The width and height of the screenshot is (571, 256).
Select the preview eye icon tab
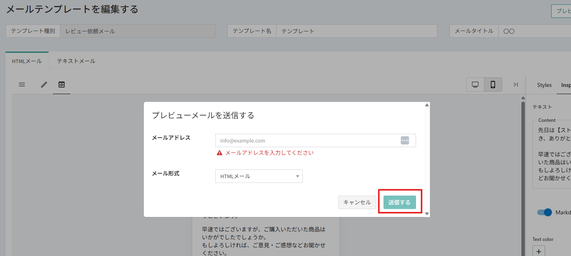(62, 85)
